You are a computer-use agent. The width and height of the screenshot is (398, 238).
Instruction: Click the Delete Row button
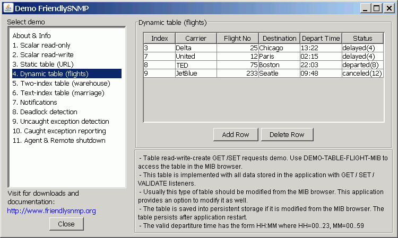coord(287,134)
